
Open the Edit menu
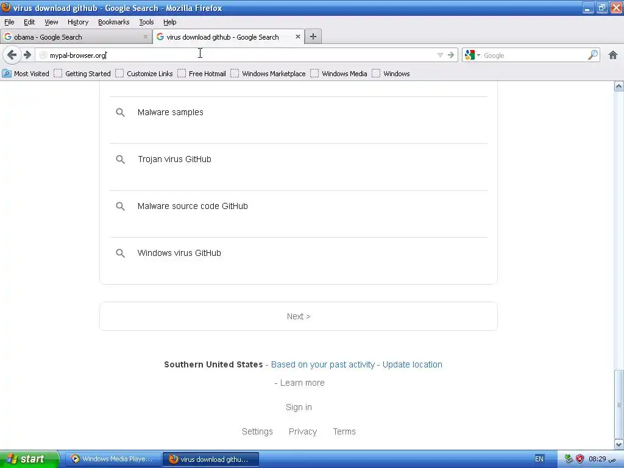[29, 22]
